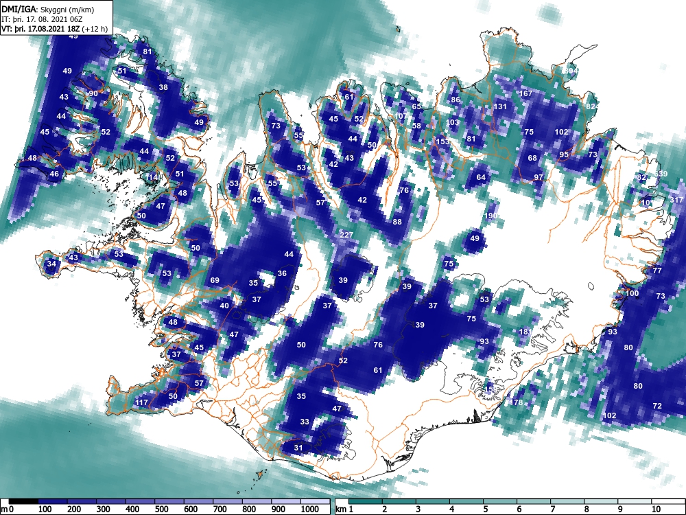Click the visibility value 103
Viewport: 686px width, 515px height.
pos(452,122)
